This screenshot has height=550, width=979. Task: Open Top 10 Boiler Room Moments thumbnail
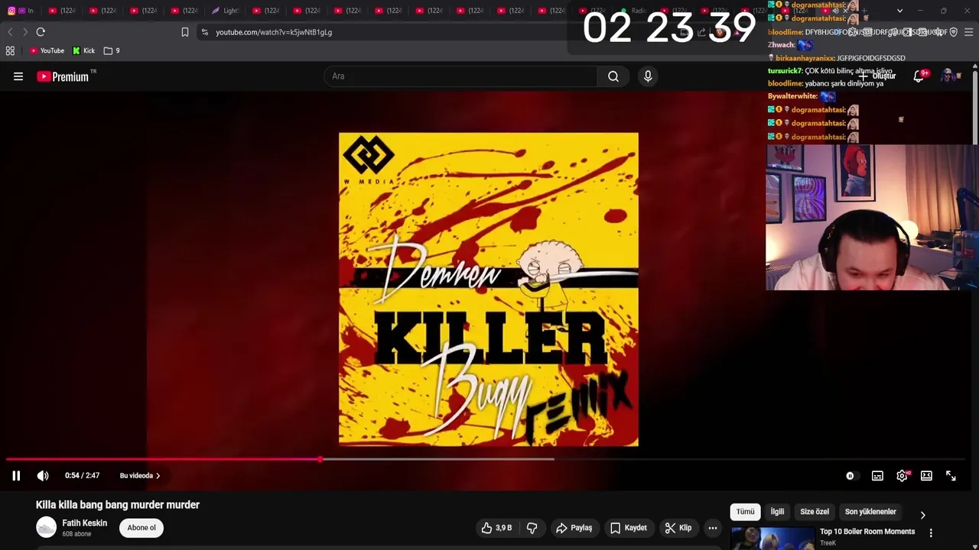772,538
